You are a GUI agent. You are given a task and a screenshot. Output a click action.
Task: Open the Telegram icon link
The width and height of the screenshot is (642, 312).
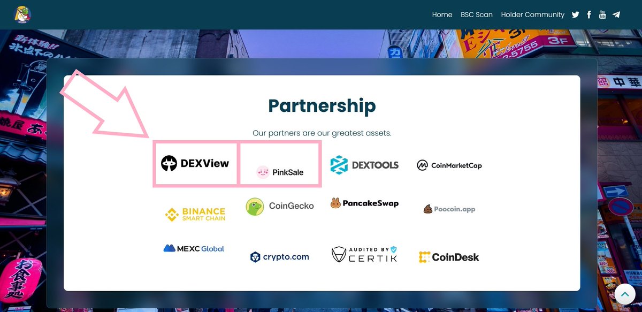coord(616,14)
